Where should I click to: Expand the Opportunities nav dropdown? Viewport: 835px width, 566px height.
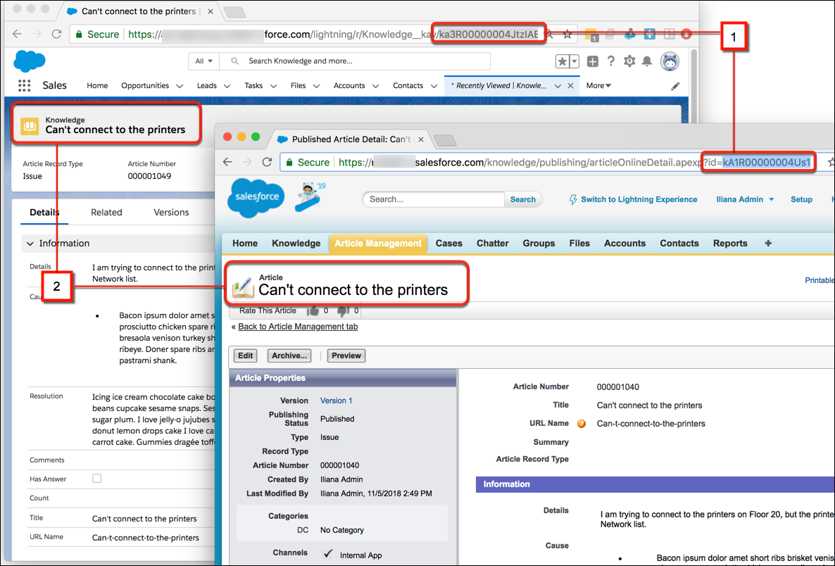[180, 86]
